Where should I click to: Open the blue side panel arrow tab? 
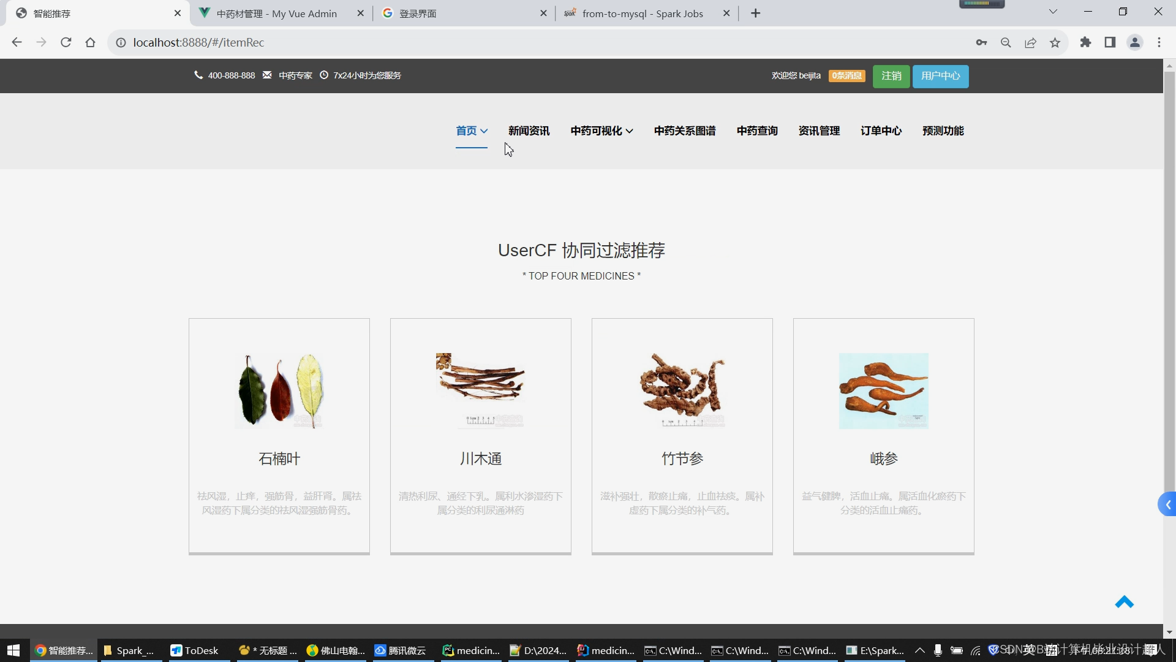tap(1167, 504)
